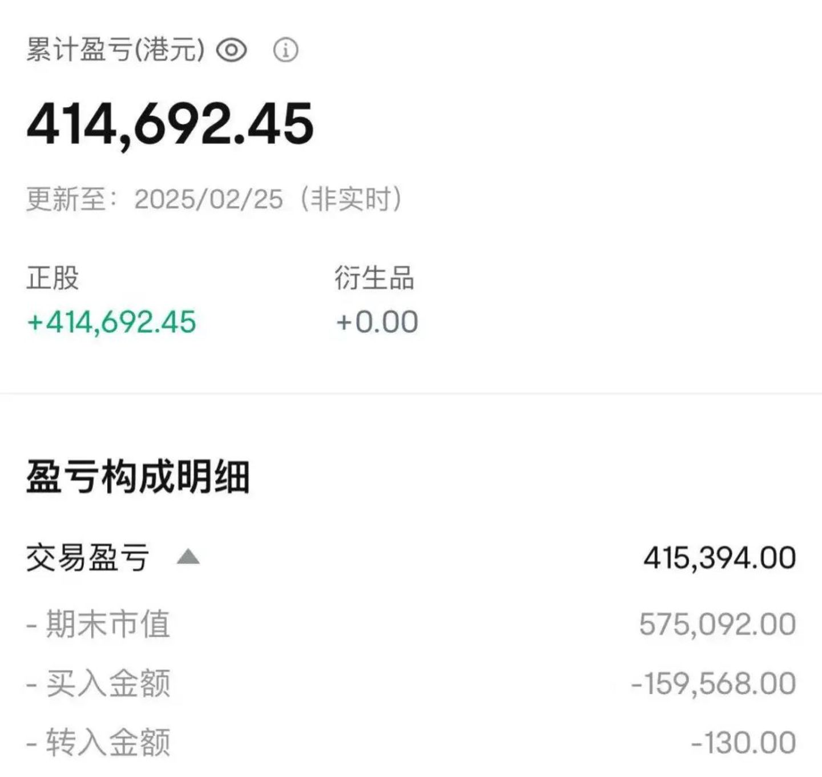Tap the -130.00 transfer-in amount

coord(743,743)
